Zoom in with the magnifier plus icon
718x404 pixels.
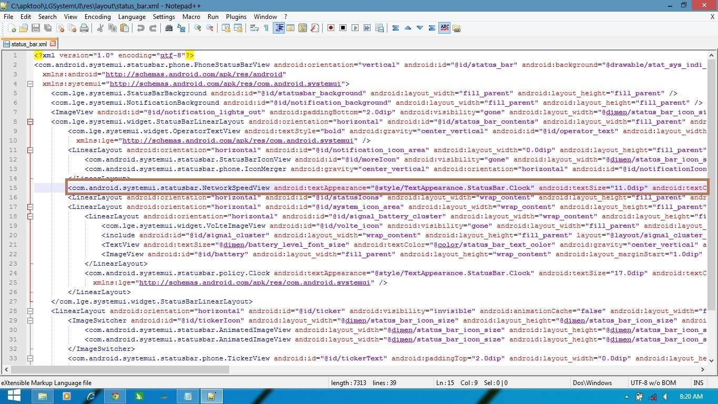198,28
